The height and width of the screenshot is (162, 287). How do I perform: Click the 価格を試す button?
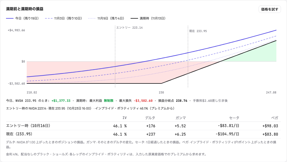(x=269, y=9)
